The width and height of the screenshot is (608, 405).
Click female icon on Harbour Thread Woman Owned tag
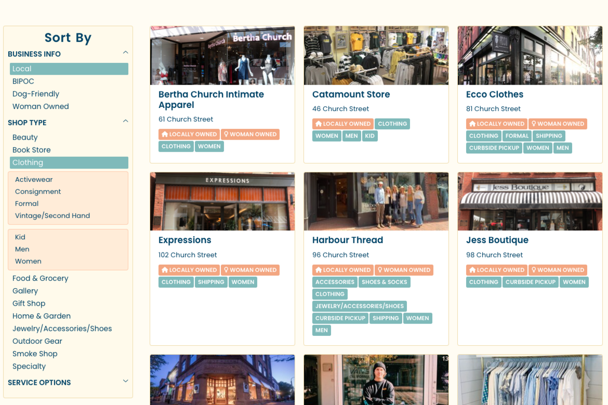click(x=380, y=270)
